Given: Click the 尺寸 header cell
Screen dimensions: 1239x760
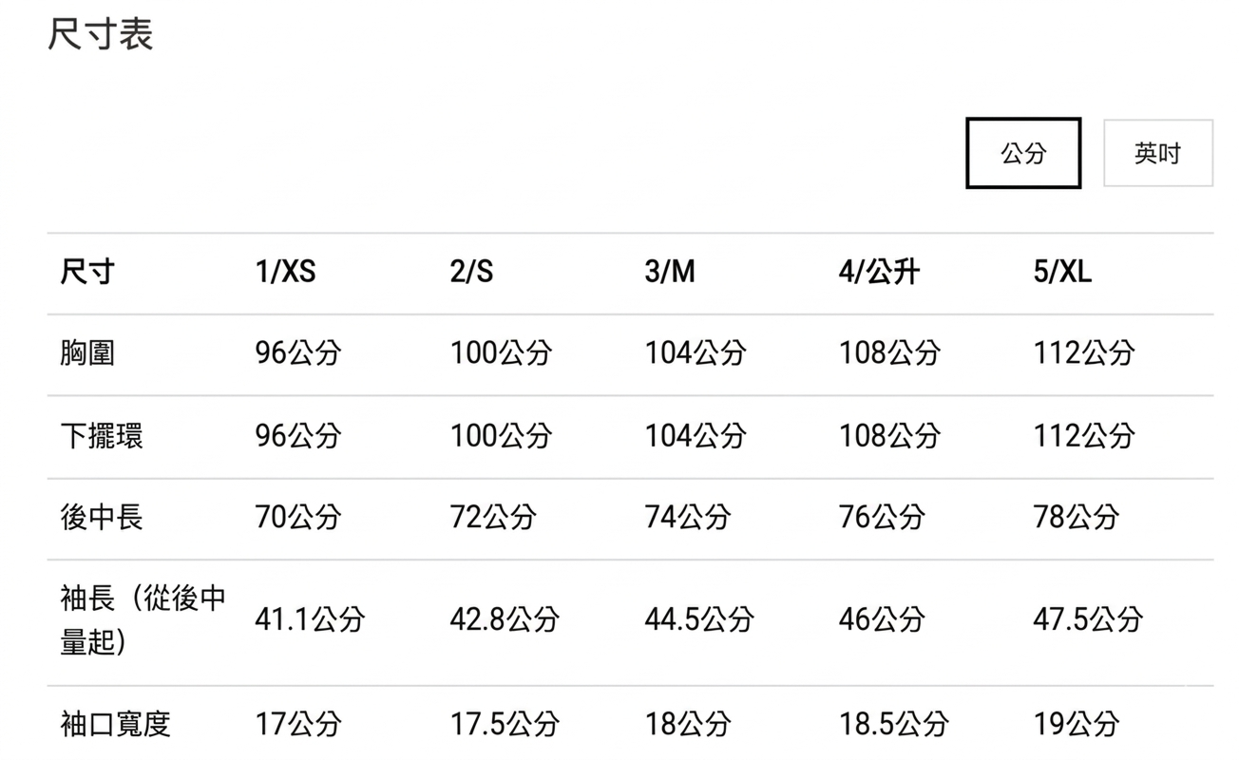Looking at the screenshot, I should tap(87, 273).
